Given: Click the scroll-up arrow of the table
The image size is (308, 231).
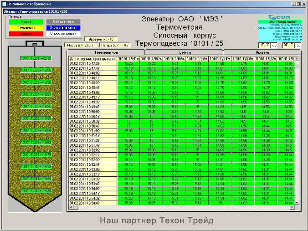Looking at the screenshot, I should coord(297,58).
